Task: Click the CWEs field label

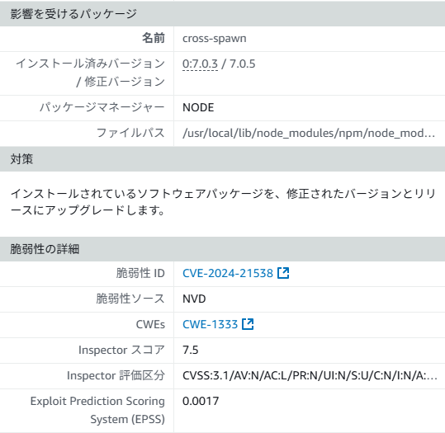Action: coord(150,324)
